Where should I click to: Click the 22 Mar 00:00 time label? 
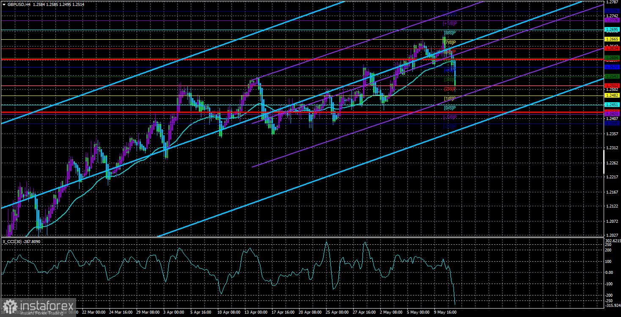93,313
